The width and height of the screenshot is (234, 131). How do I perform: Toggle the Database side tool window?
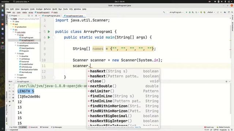click(x=233, y=27)
